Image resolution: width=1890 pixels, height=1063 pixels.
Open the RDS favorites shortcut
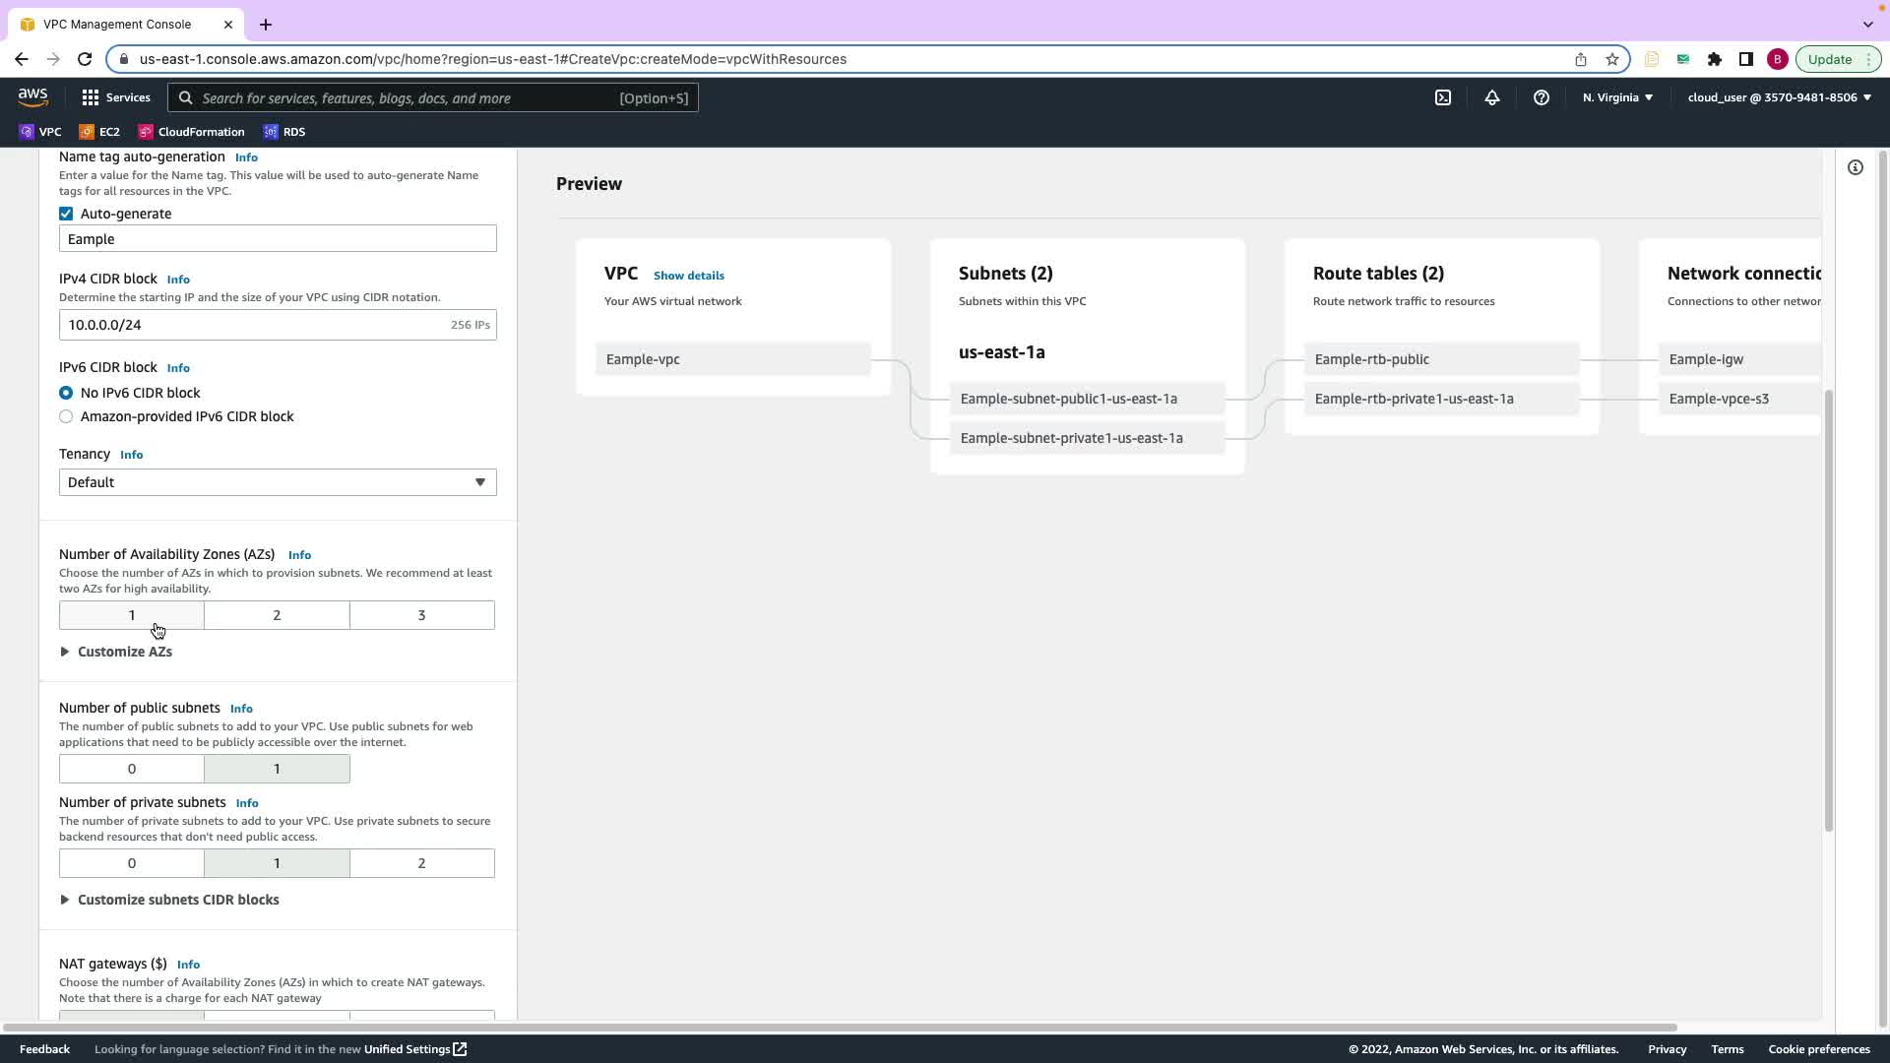284,132
